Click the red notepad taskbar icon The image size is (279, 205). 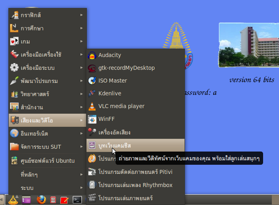(x=64, y=200)
